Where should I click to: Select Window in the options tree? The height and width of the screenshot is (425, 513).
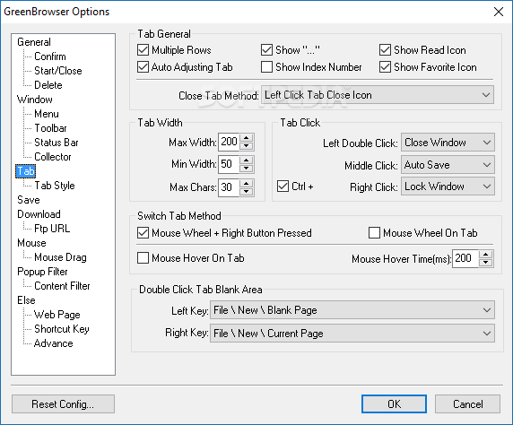pyautogui.click(x=35, y=100)
